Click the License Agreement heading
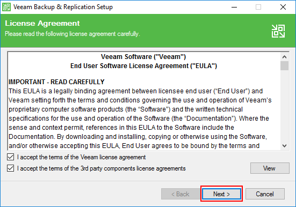Screen dimensions: 296x207 click(x=42, y=24)
